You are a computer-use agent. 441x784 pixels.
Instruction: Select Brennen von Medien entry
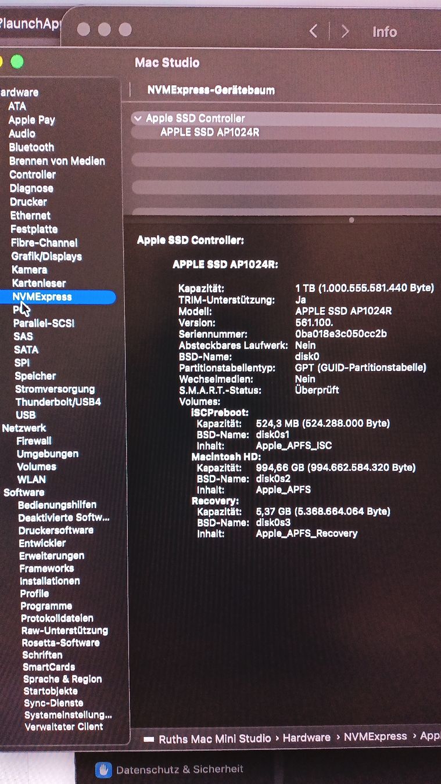[x=57, y=161]
